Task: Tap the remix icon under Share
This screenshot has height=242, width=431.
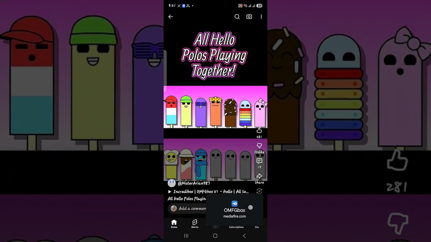Action: point(259,191)
